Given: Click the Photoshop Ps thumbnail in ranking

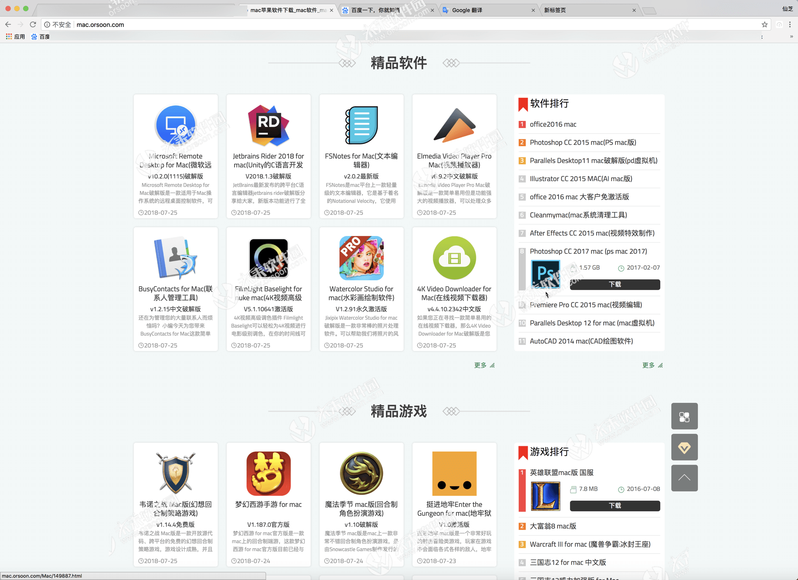Looking at the screenshot, I should click(x=545, y=275).
